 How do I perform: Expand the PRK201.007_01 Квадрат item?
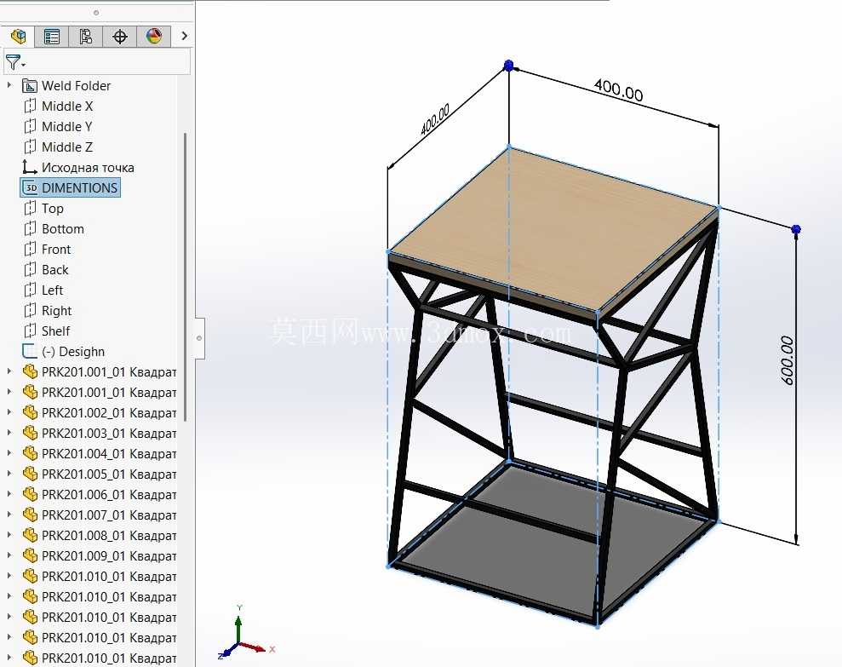point(9,514)
